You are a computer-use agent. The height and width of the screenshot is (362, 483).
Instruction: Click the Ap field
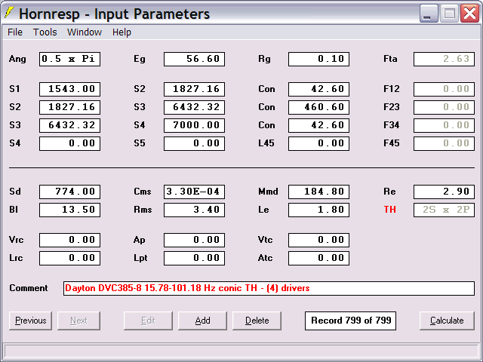195,240
